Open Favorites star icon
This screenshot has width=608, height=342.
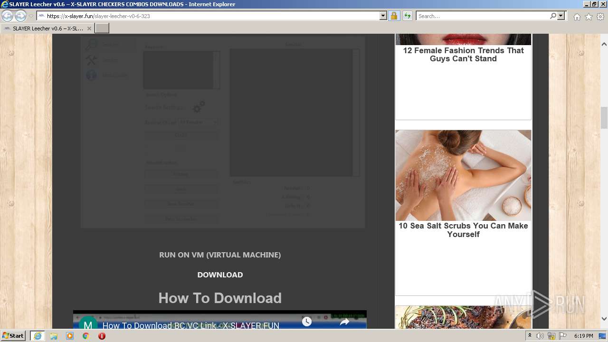tap(589, 17)
